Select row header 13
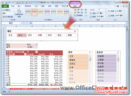The height and width of the screenshot is (96, 131). tap(4, 57)
